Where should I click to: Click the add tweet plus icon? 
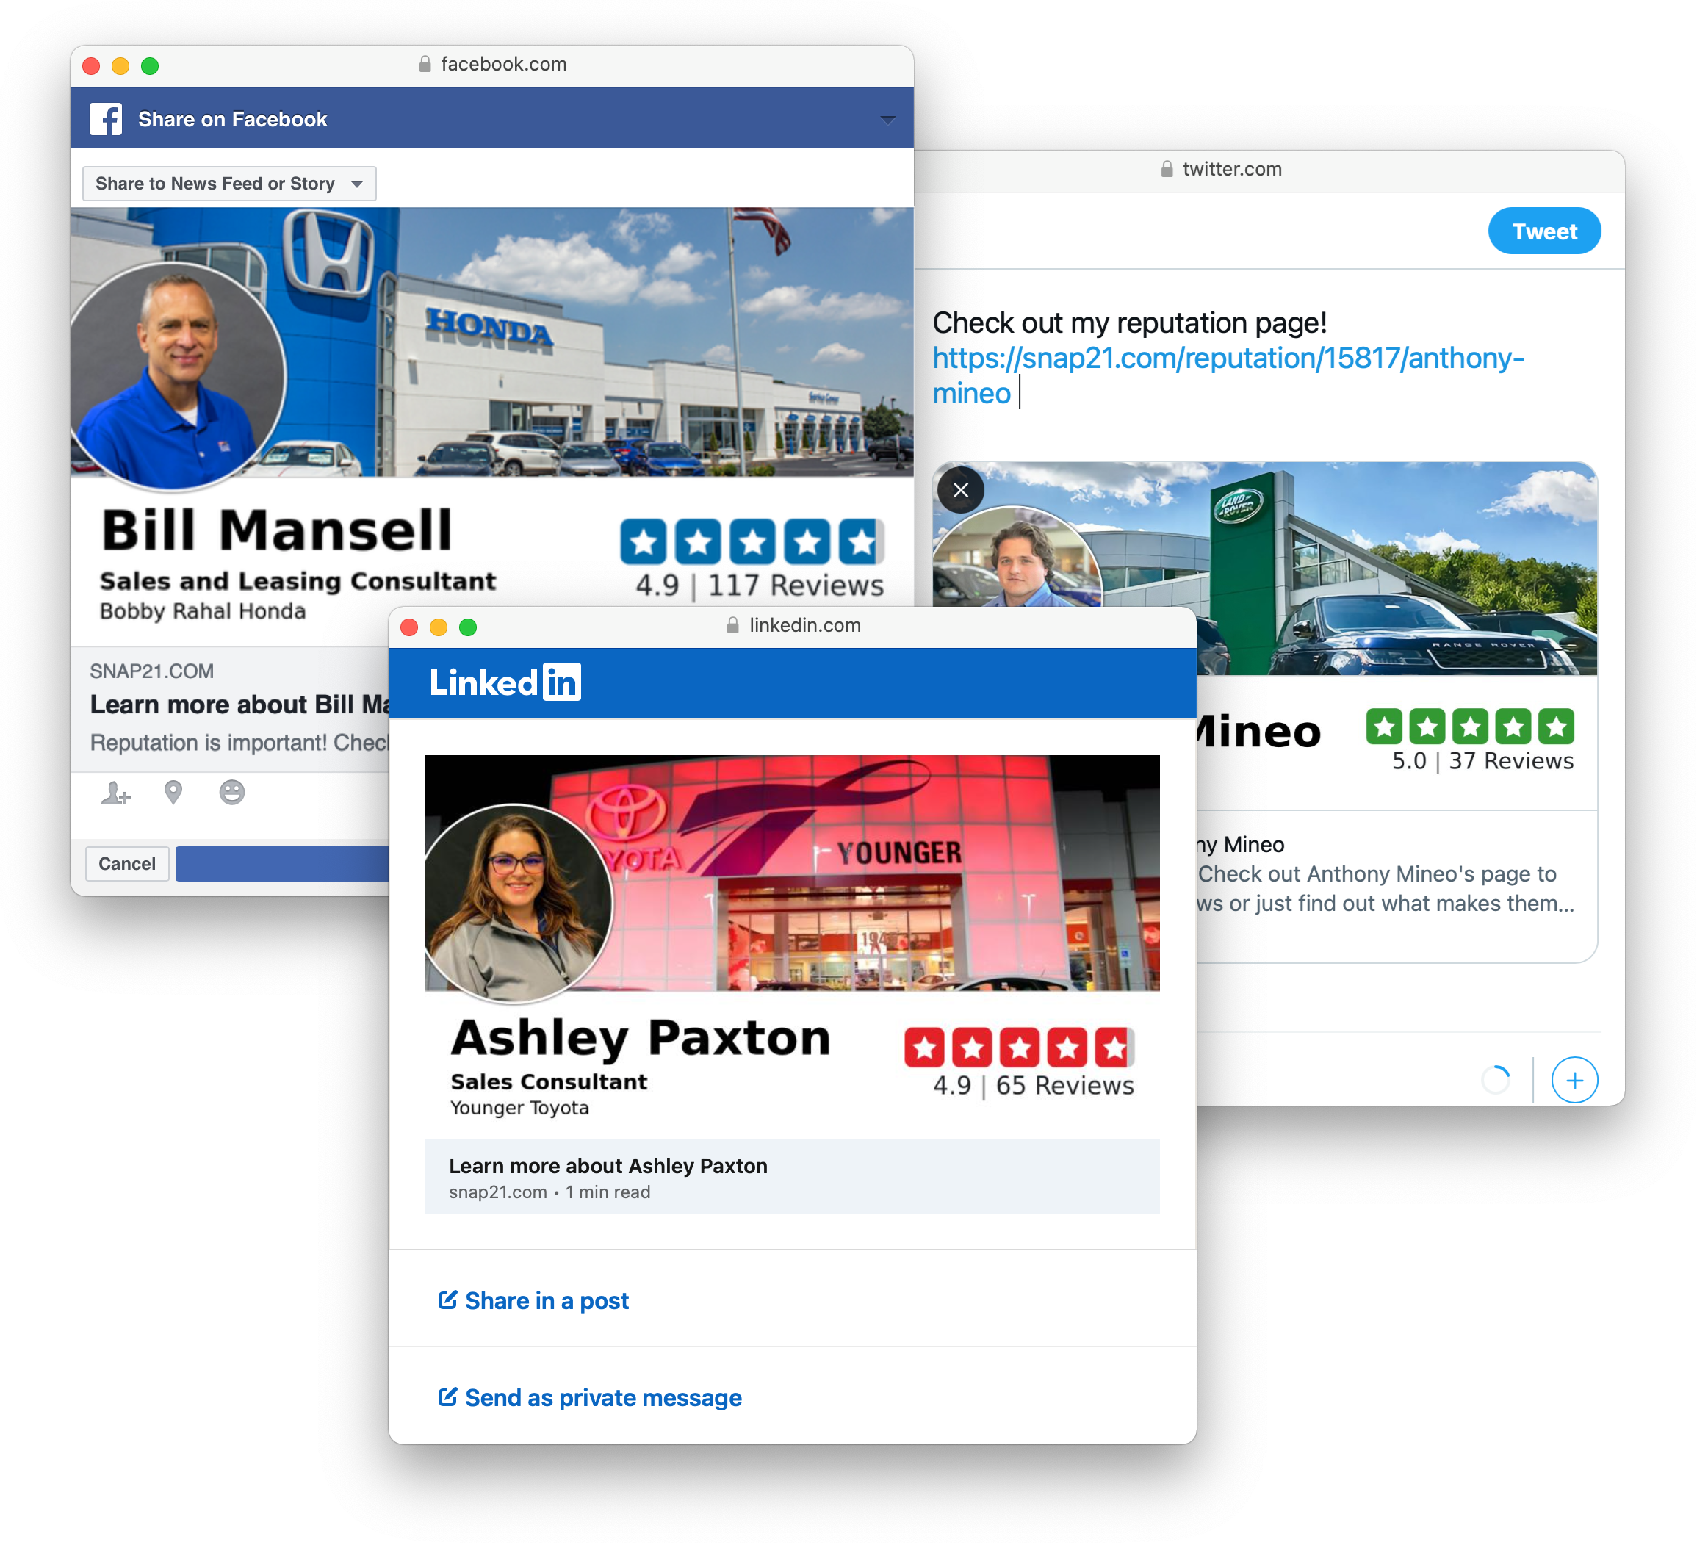pyautogui.click(x=1575, y=1081)
